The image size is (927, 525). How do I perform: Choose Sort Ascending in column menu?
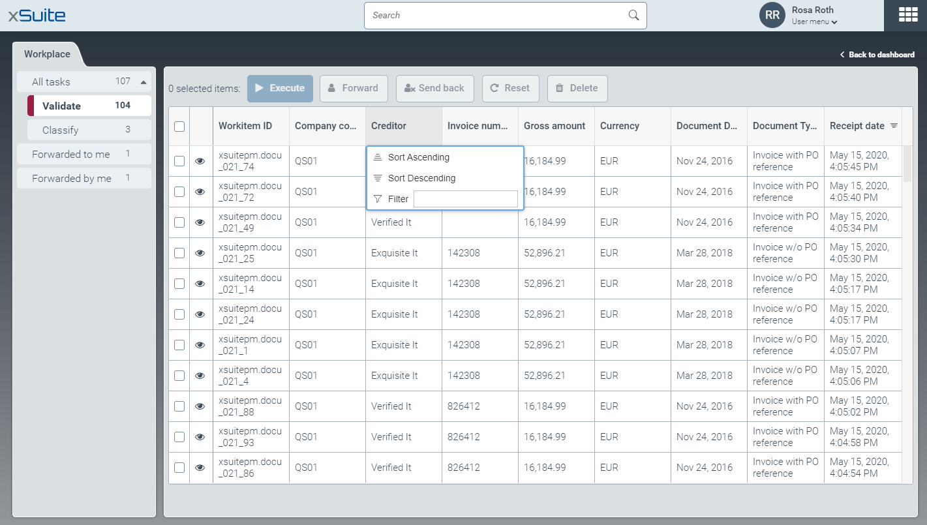tap(418, 157)
